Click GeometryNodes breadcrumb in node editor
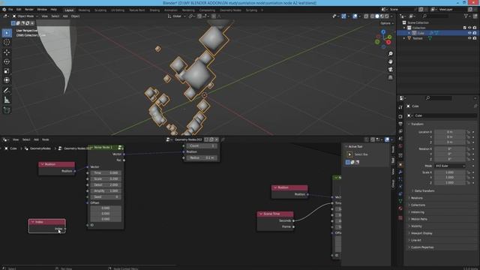The image size is (480, 270). [x=40, y=148]
